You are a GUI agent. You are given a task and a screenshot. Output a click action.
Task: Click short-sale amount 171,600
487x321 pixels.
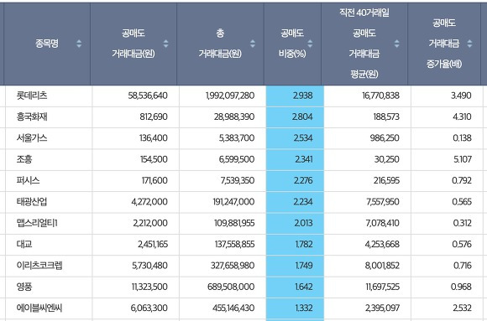154,180
